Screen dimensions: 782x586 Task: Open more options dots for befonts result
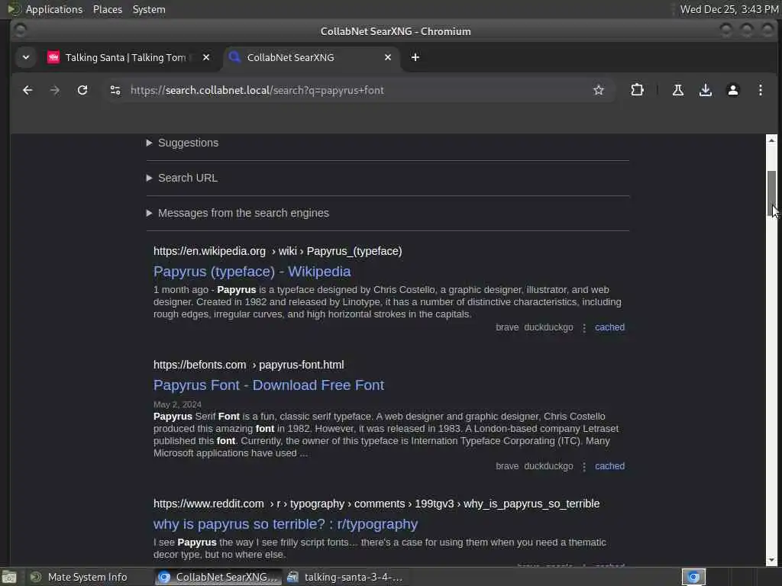(x=584, y=467)
